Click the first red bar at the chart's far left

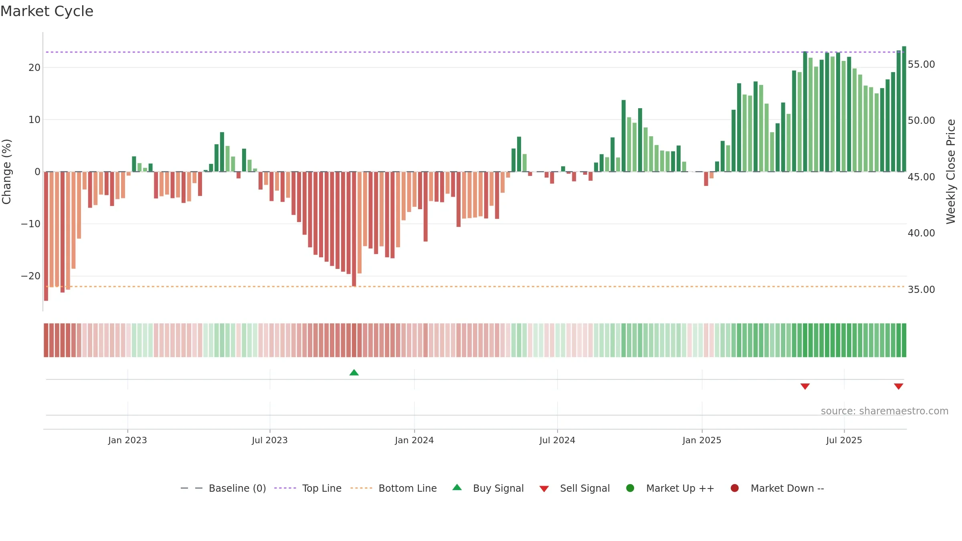46,236
